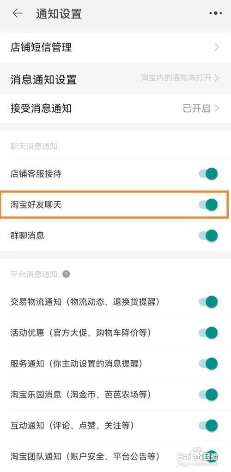Disable 活动优惠 notification toggle

pos(208,332)
